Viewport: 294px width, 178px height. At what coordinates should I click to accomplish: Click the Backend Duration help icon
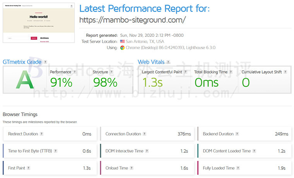(x=237, y=134)
